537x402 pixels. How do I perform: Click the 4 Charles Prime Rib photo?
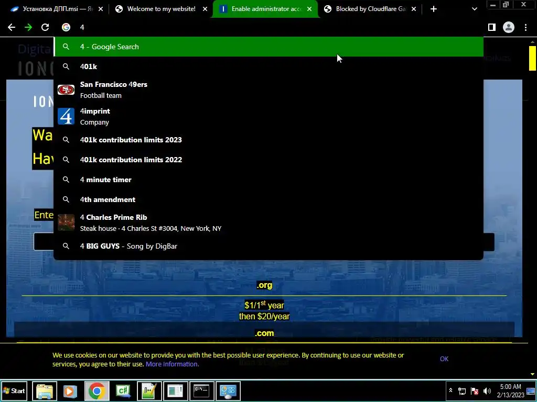click(66, 222)
